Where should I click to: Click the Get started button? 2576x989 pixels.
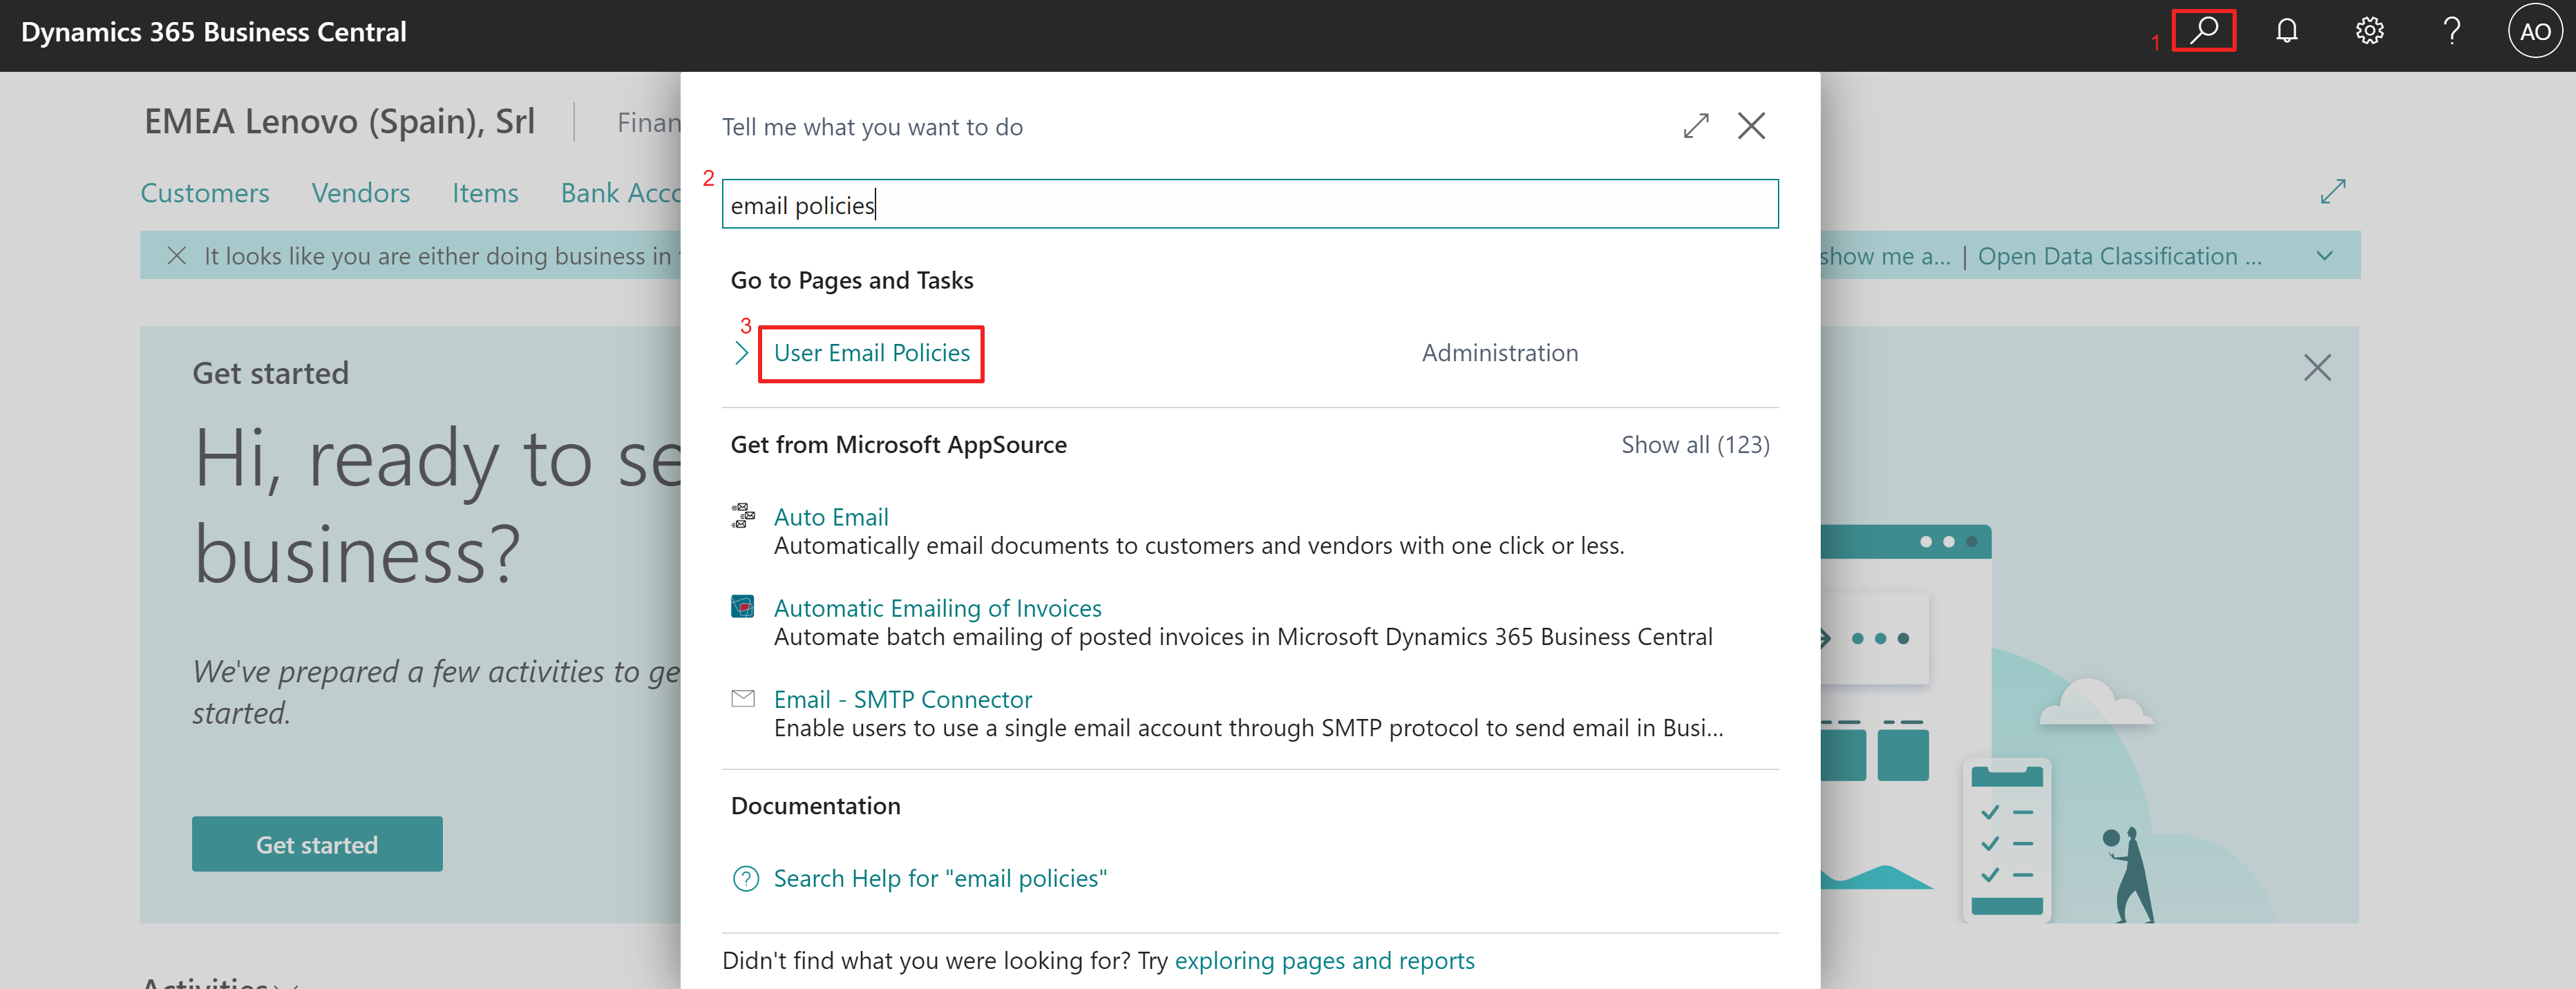pos(317,845)
